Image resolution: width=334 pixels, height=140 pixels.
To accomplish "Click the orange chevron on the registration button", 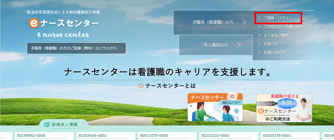I will tap(121, 48).
